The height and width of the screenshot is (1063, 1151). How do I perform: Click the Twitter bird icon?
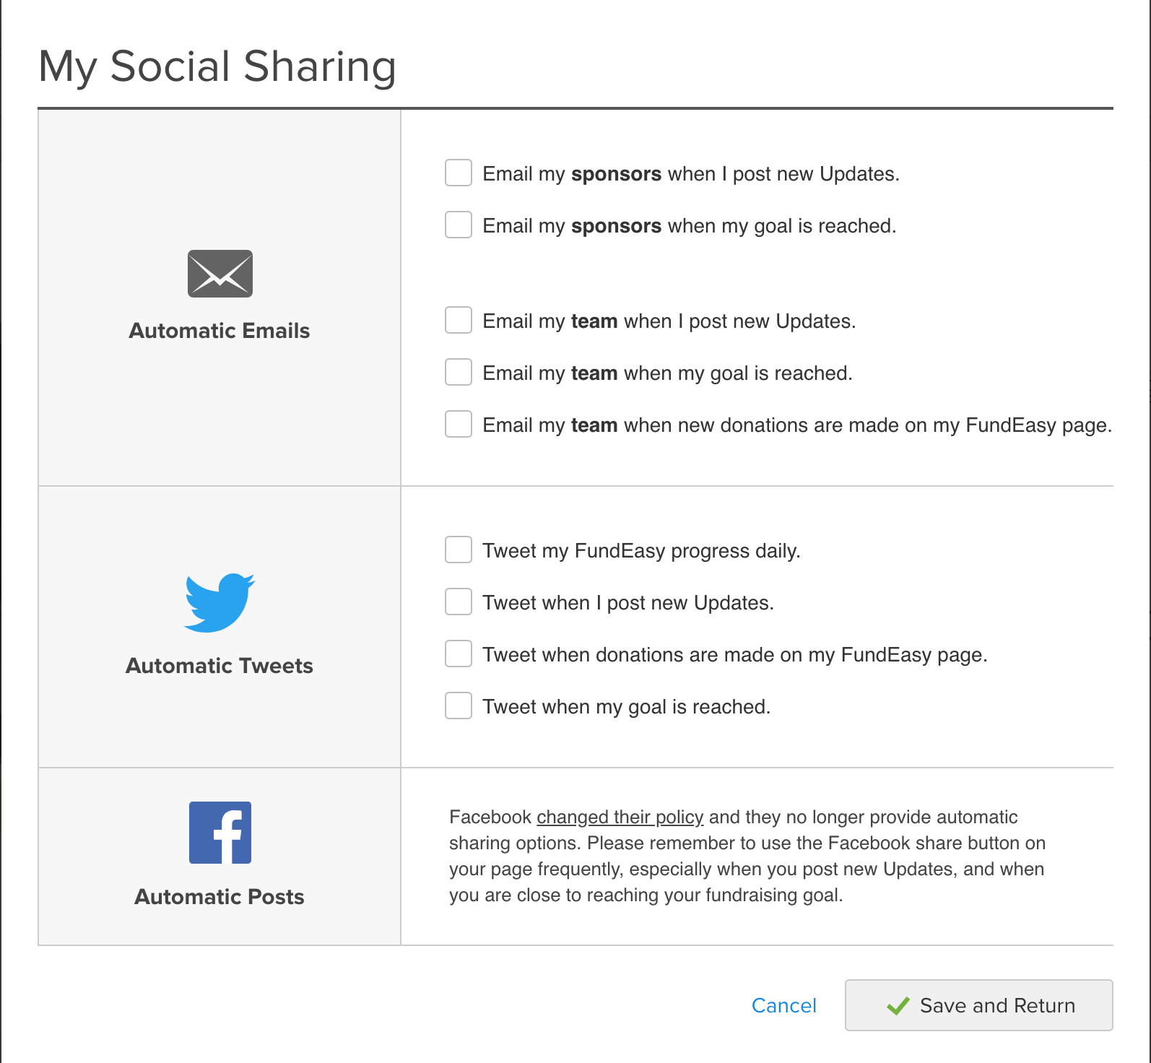220,603
